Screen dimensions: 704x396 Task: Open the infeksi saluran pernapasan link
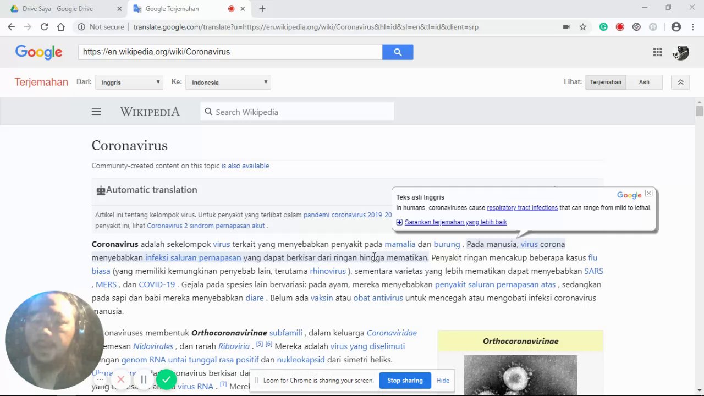coord(193,257)
